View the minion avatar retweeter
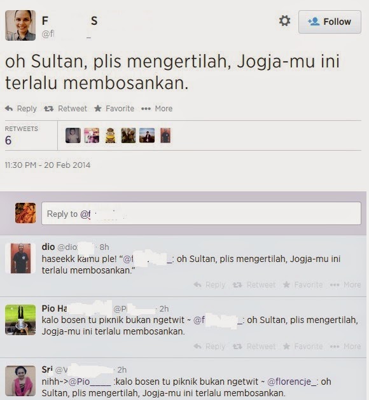Viewport: 369px width, 400px height. point(111,135)
